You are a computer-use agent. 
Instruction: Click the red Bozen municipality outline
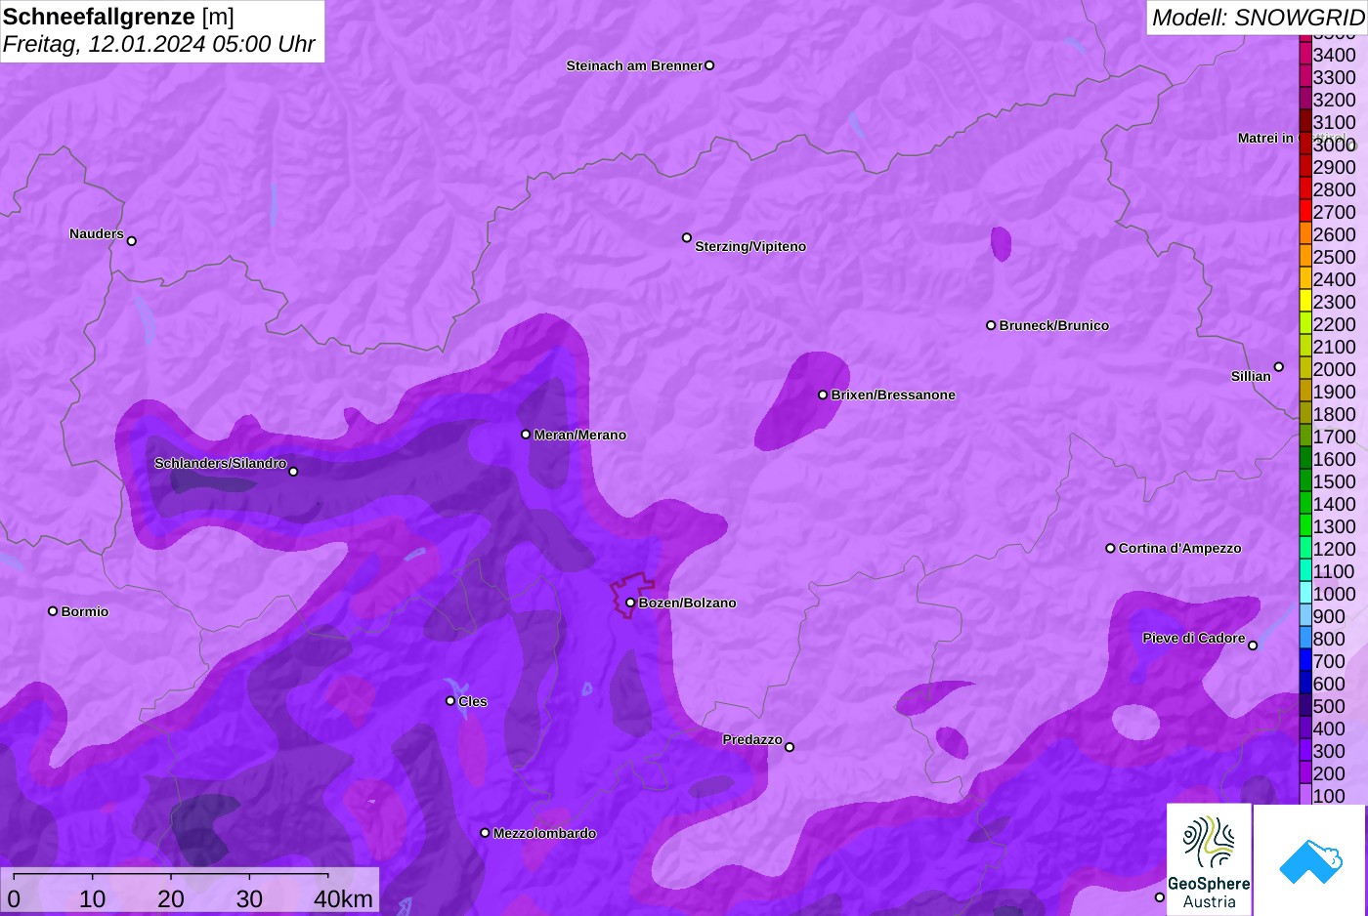tap(632, 594)
